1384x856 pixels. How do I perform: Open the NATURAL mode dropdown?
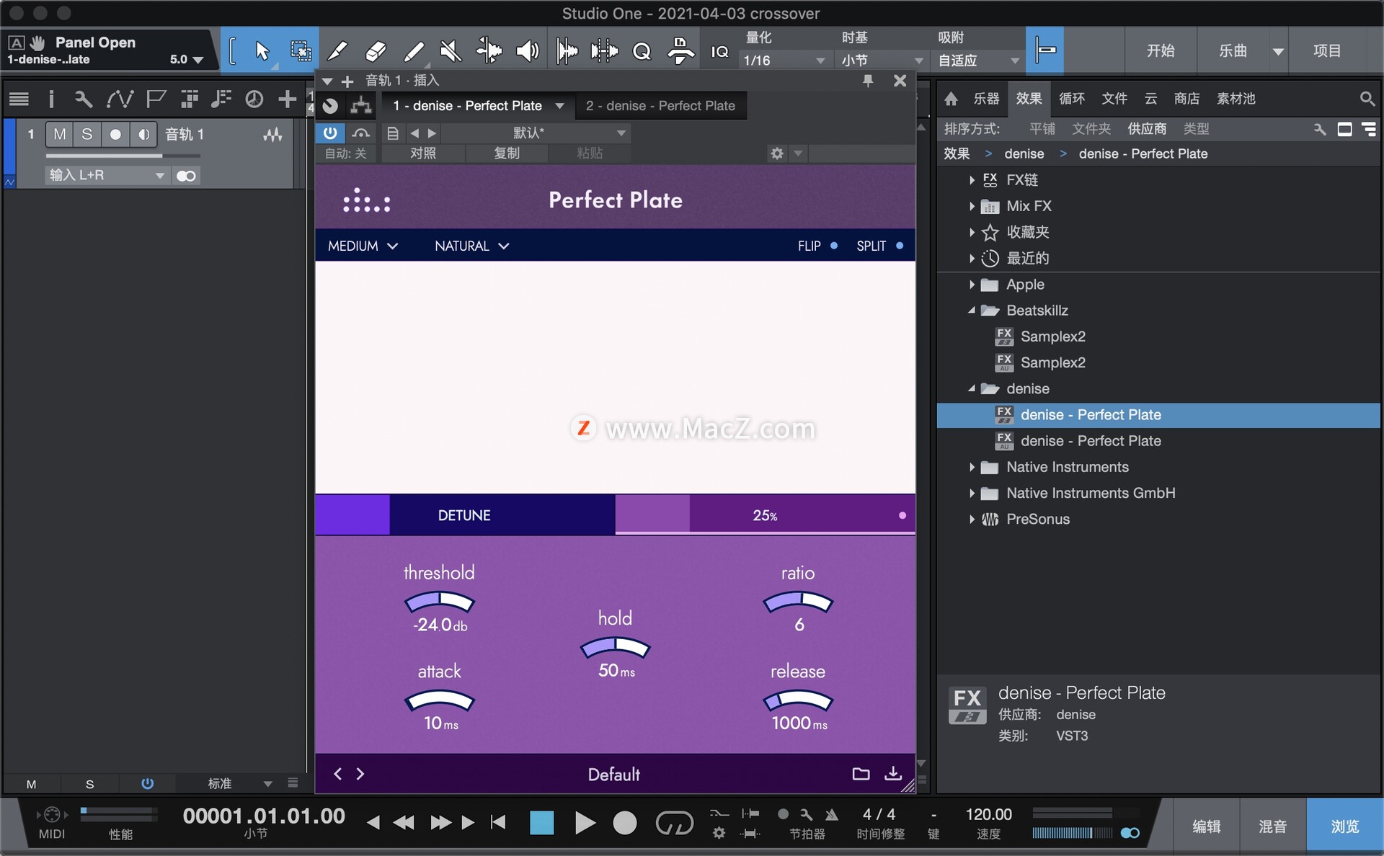[x=471, y=246]
